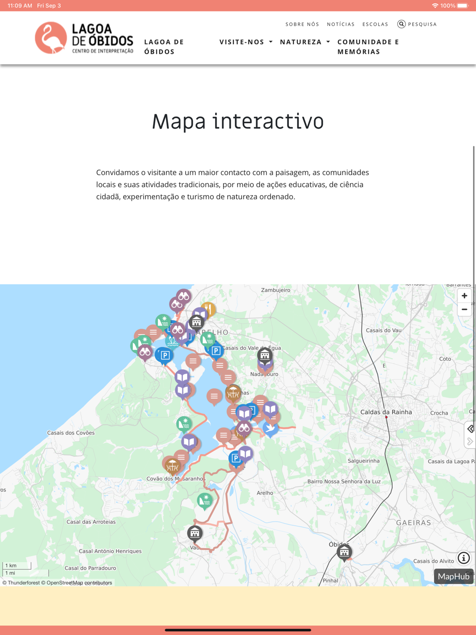Click the Mapa interactivo heading
Viewport: 476px width, 635px height.
point(238,121)
